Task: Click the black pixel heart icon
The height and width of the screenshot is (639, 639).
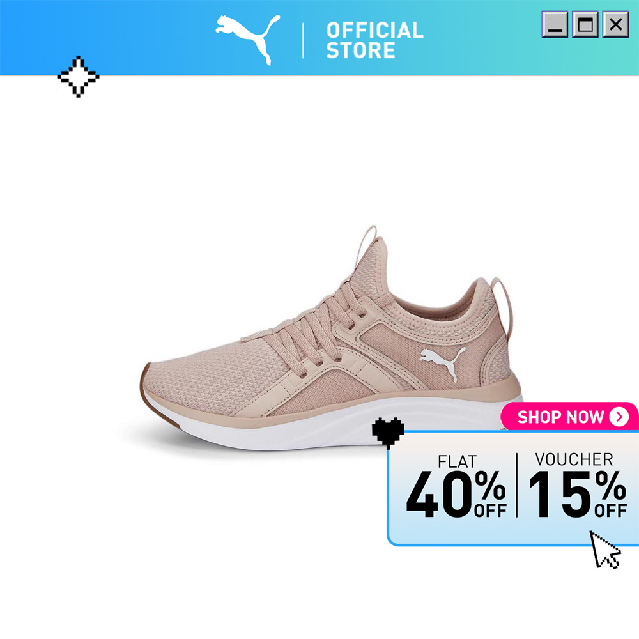Action: tap(389, 432)
